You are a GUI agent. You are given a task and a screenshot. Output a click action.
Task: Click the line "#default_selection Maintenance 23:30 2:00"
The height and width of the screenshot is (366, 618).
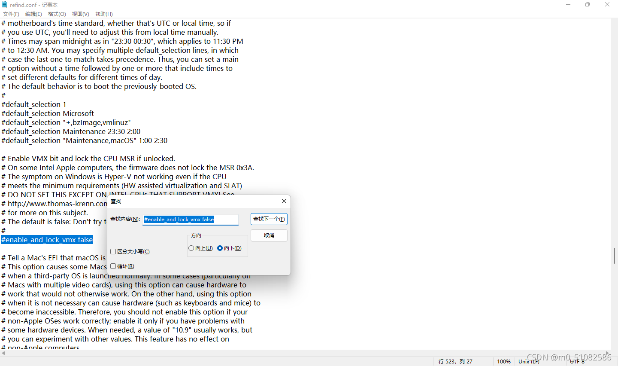71,131
